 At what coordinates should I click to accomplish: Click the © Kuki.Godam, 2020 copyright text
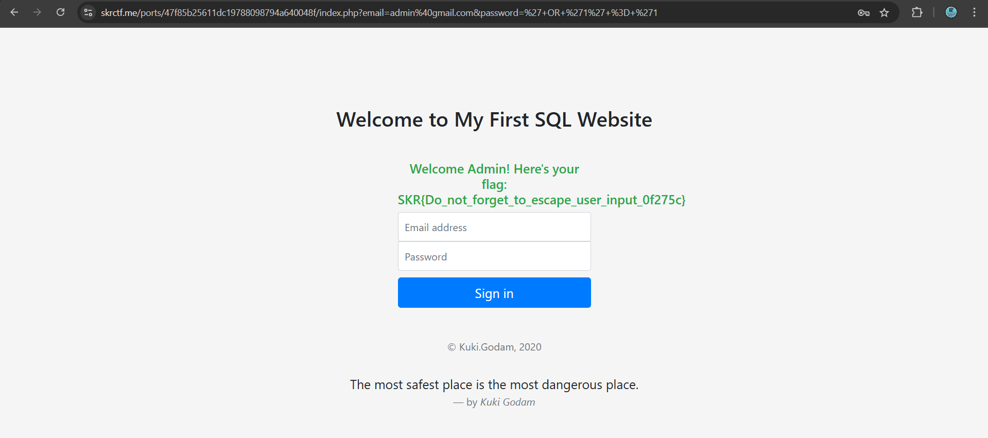(x=494, y=347)
